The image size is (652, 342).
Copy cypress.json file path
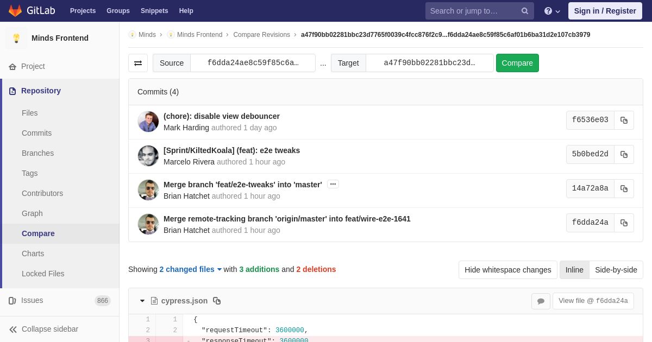coord(217,301)
